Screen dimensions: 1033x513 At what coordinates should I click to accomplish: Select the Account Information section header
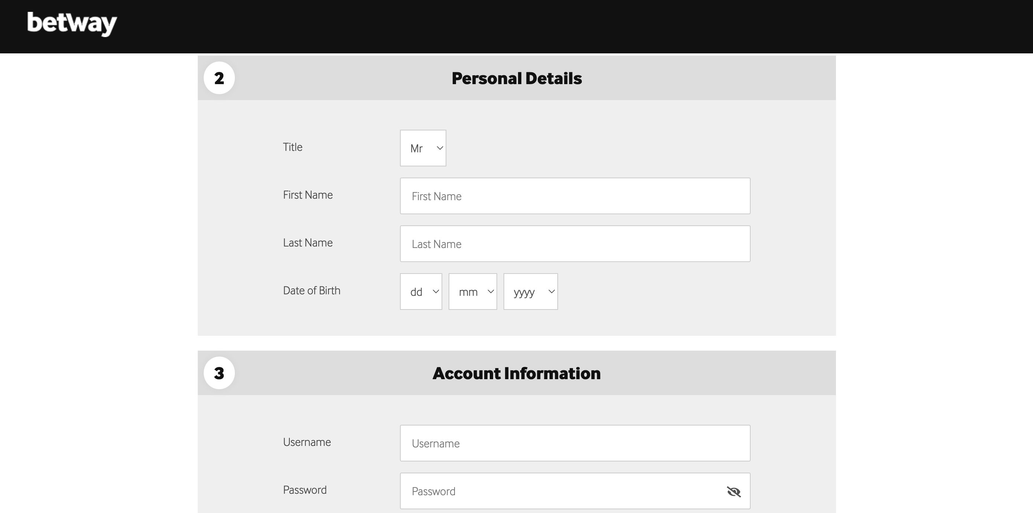516,373
